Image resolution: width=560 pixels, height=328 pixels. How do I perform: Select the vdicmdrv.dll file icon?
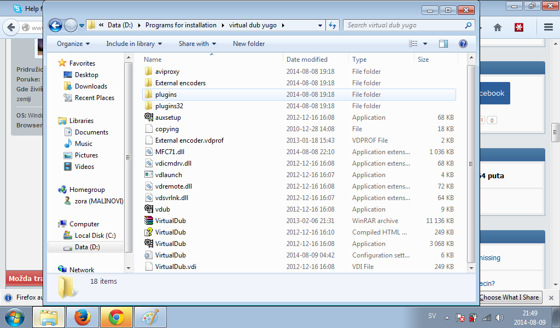pyautogui.click(x=149, y=163)
